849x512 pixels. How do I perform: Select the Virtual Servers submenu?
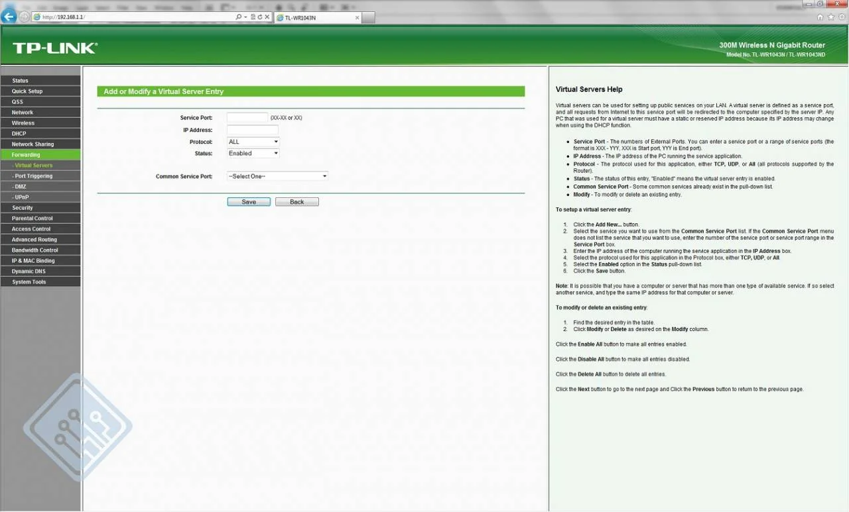tap(40, 166)
